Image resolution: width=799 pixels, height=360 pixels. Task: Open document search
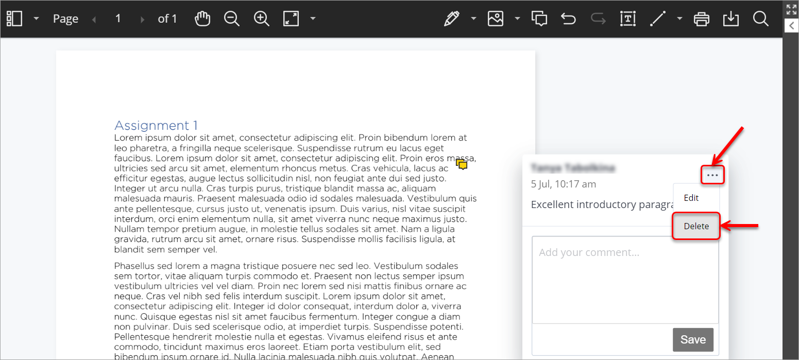click(x=761, y=19)
